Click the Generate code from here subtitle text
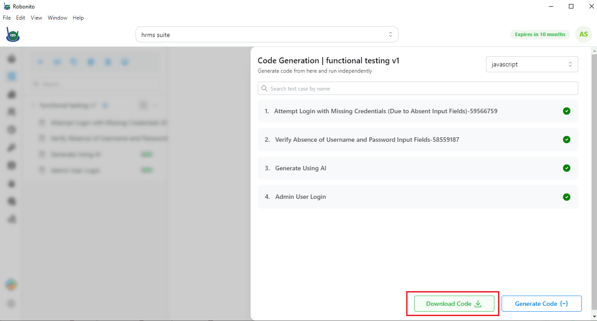The height and width of the screenshot is (321, 597). pos(315,71)
